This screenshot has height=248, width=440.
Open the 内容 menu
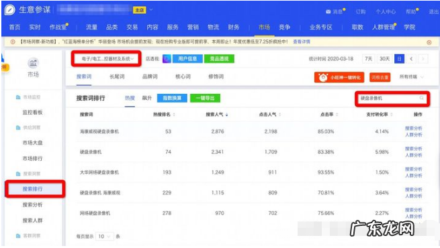click(152, 27)
